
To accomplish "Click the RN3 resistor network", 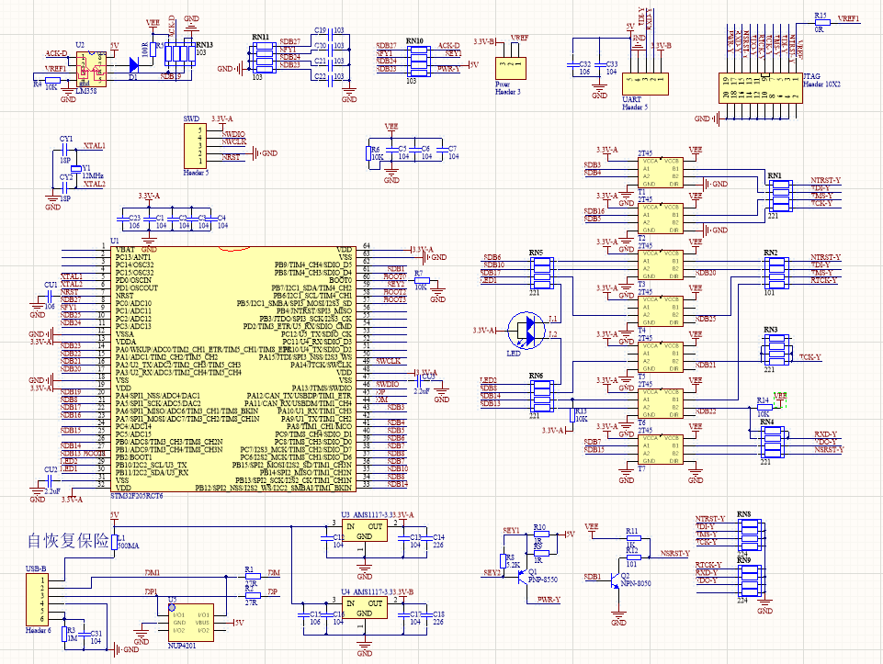I will pyautogui.click(x=776, y=350).
